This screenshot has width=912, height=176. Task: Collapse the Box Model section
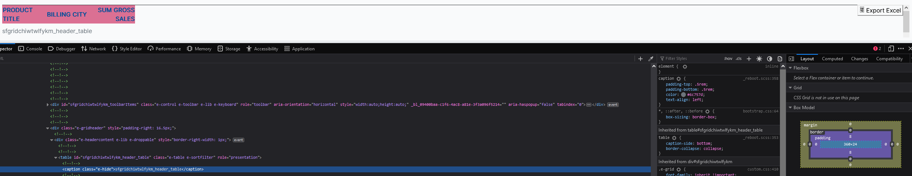coord(790,108)
